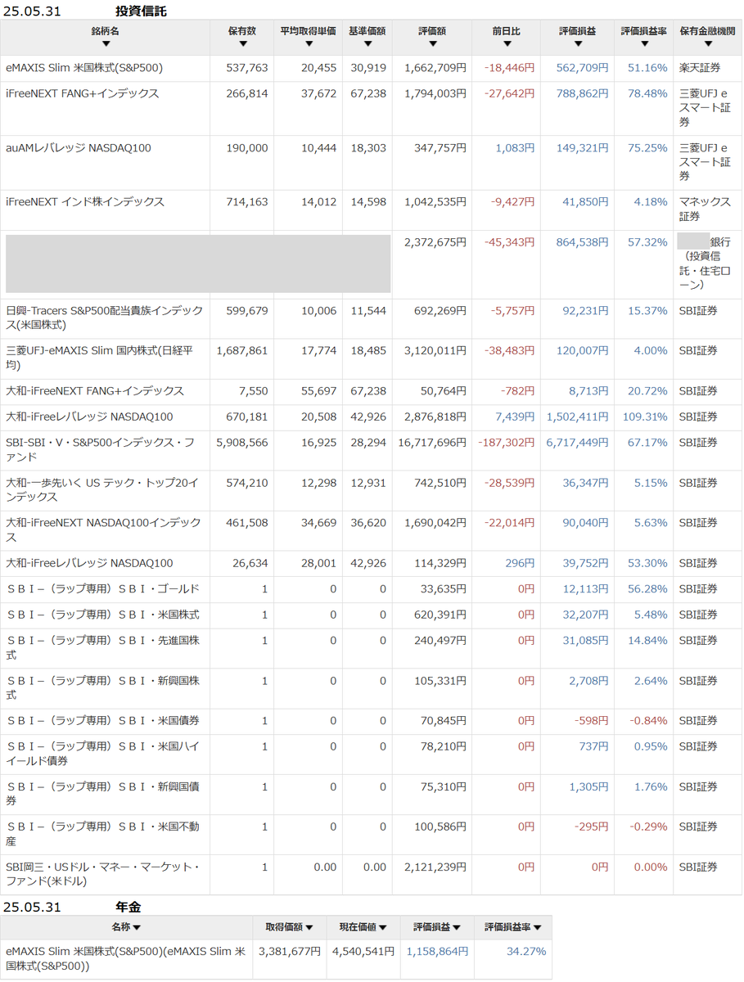Select 大和-iFreeレバレッジ NASDAQ100 with 26,634 units
The height and width of the screenshot is (982, 744).
pos(89,563)
